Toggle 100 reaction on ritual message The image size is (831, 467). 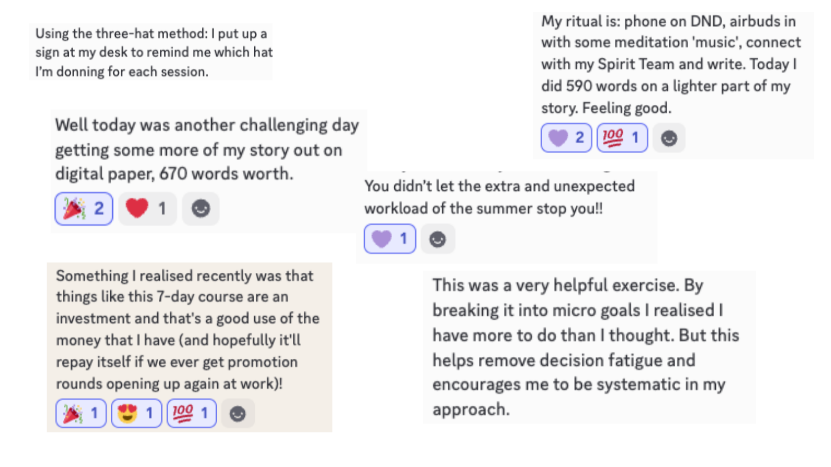tap(622, 138)
